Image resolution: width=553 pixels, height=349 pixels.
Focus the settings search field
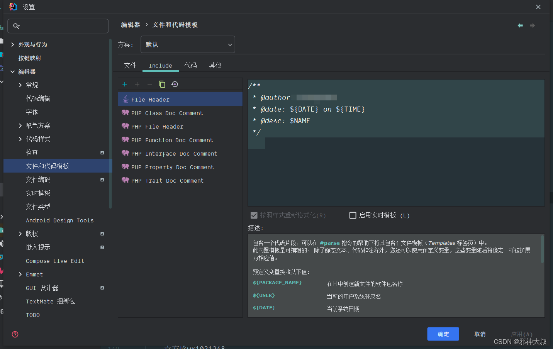pos(58,26)
